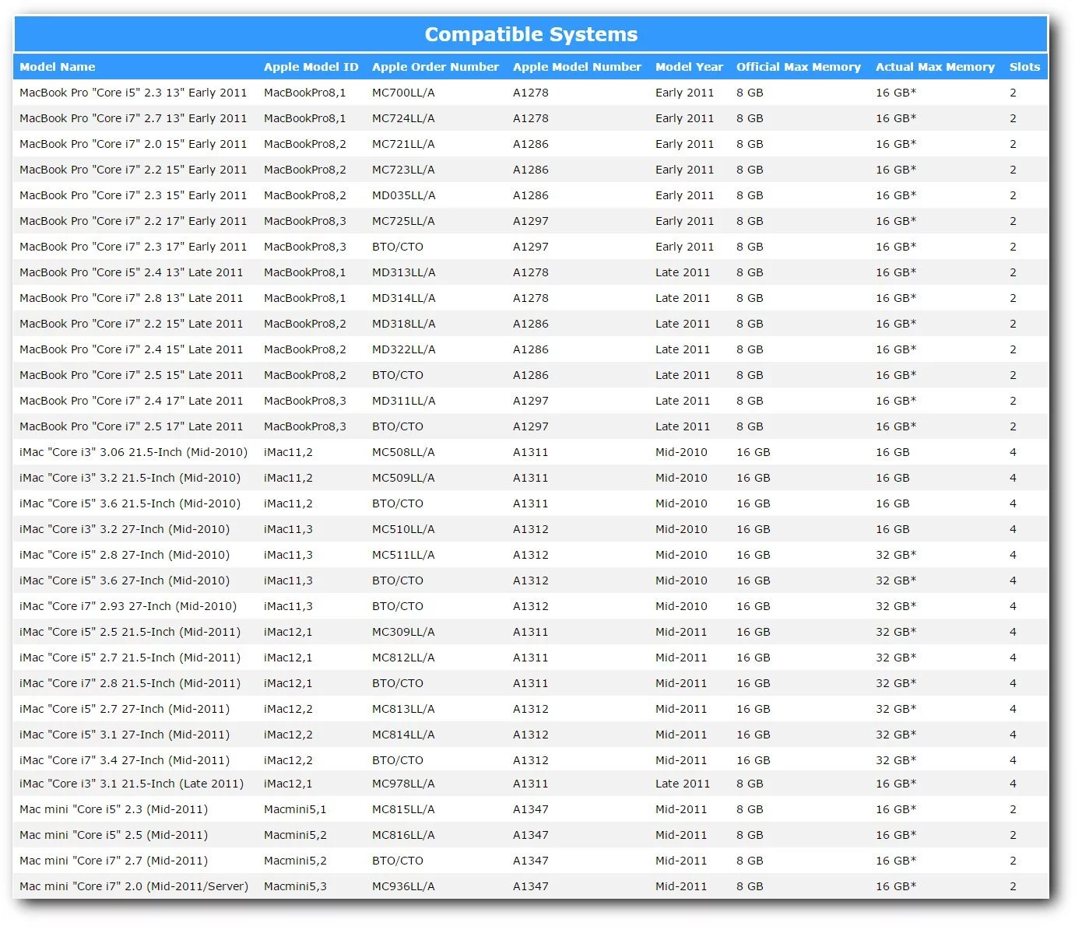This screenshot has height=933, width=1082.
Task: Click MacBook Pro "Core i7" 2.2 17" Early 2011
Action: coord(133,221)
